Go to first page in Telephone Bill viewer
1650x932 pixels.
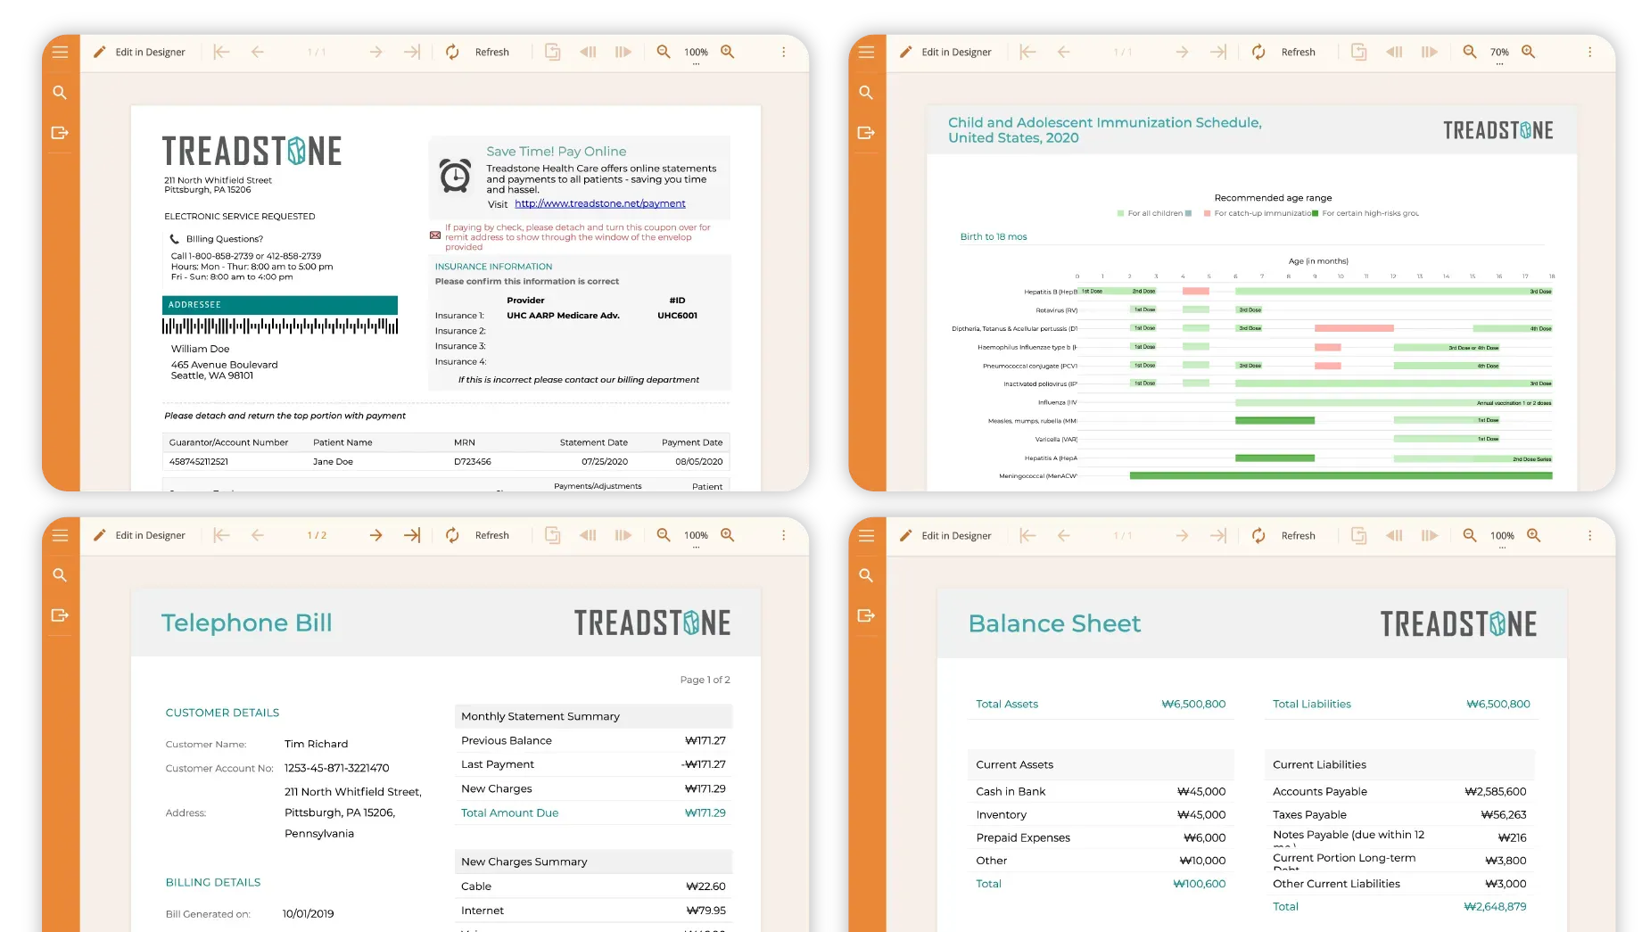pyautogui.click(x=221, y=535)
